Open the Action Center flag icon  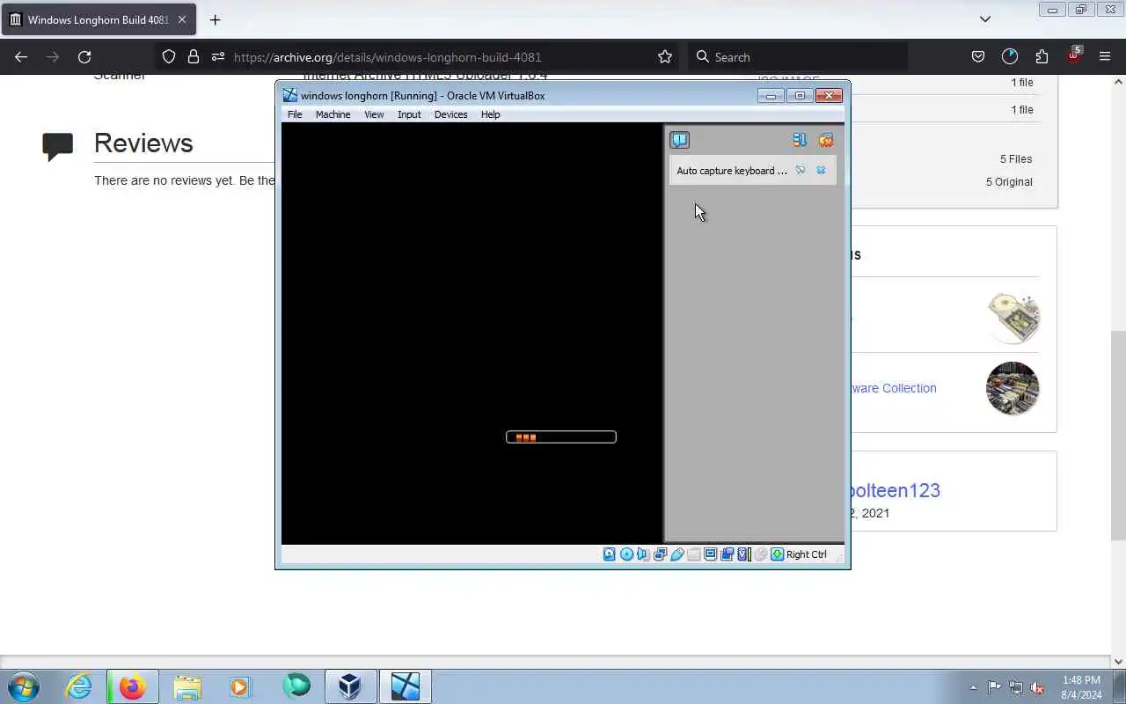coord(994,687)
